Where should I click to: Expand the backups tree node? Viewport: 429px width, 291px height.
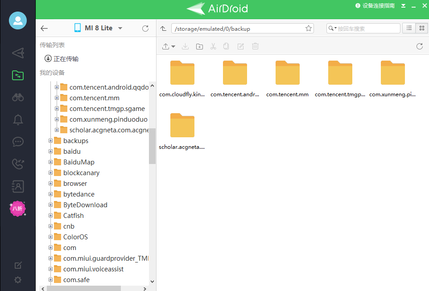pos(51,140)
